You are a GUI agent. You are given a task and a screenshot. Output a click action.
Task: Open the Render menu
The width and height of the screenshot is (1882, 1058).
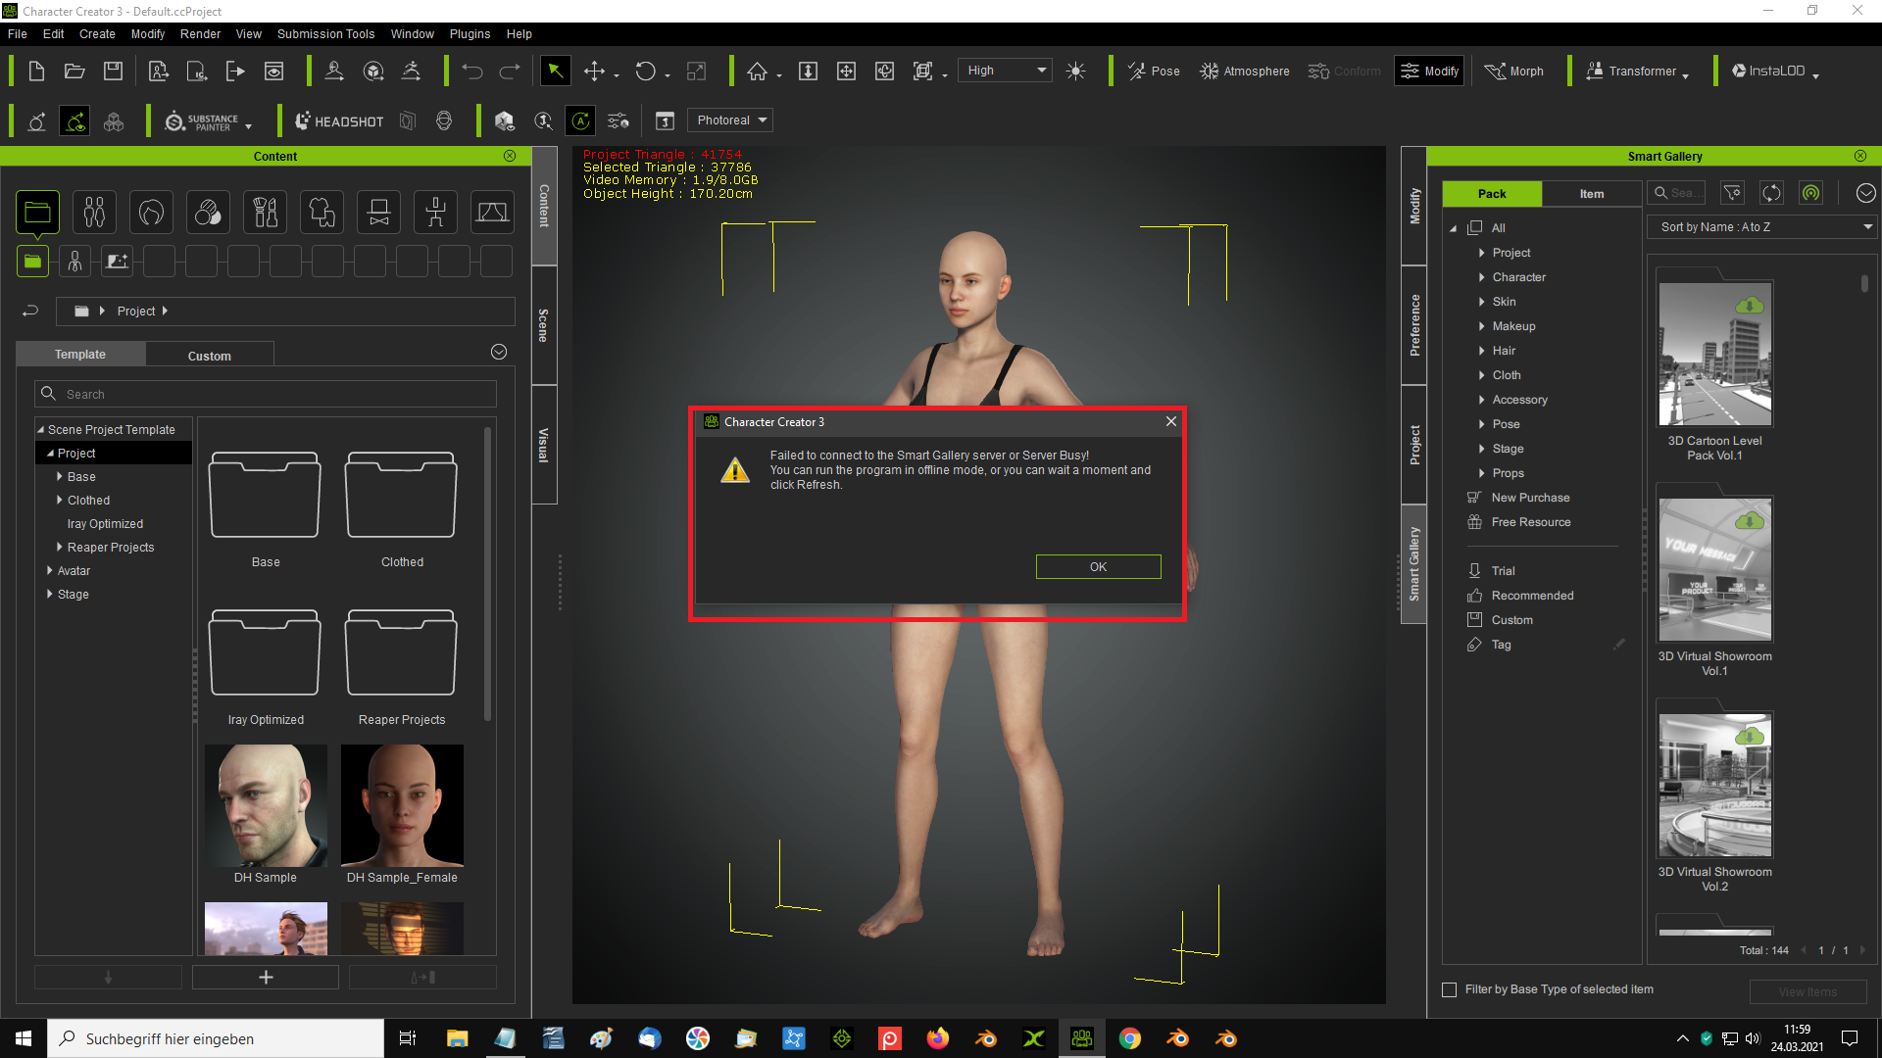[x=200, y=33]
